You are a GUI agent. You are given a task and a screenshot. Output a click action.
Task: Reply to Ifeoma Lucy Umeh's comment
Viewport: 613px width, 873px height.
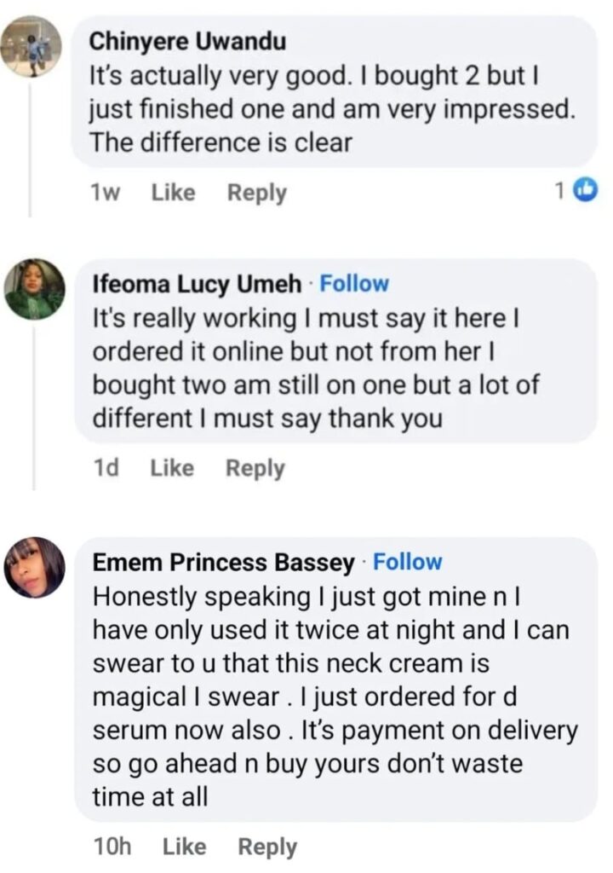pos(255,468)
